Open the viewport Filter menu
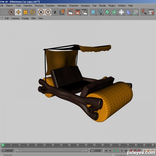Image resolution: width=156 pixels, height=156 pixels. click(x=34, y=18)
